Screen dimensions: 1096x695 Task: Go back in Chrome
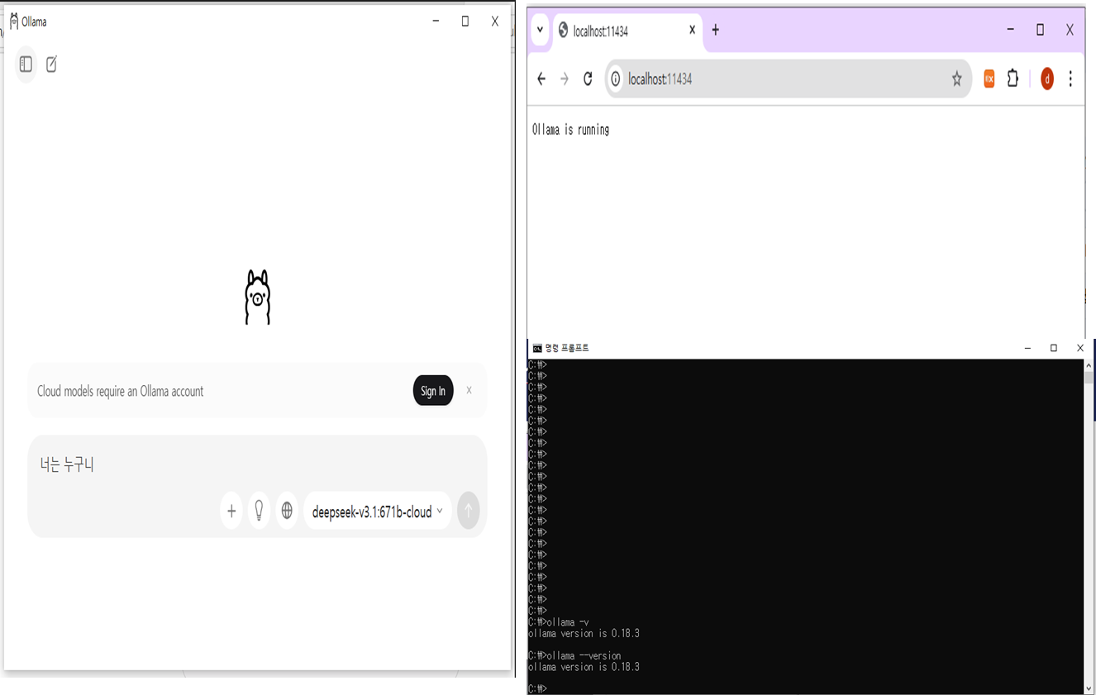(541, 79)
